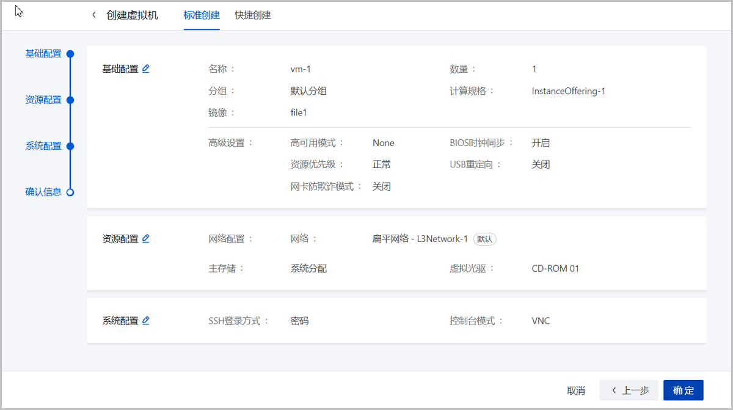Click the 系统配置 card heading

tap(120, 321)
